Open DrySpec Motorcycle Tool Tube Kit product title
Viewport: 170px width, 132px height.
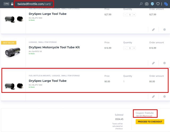[54, 47]
